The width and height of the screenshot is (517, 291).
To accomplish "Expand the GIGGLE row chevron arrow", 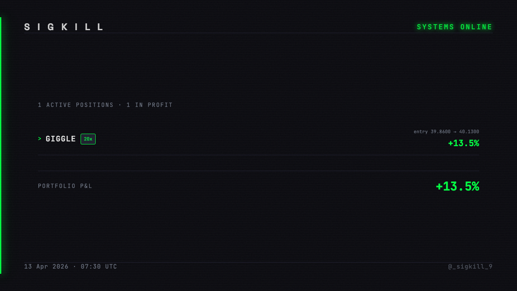I will (40, 139).
